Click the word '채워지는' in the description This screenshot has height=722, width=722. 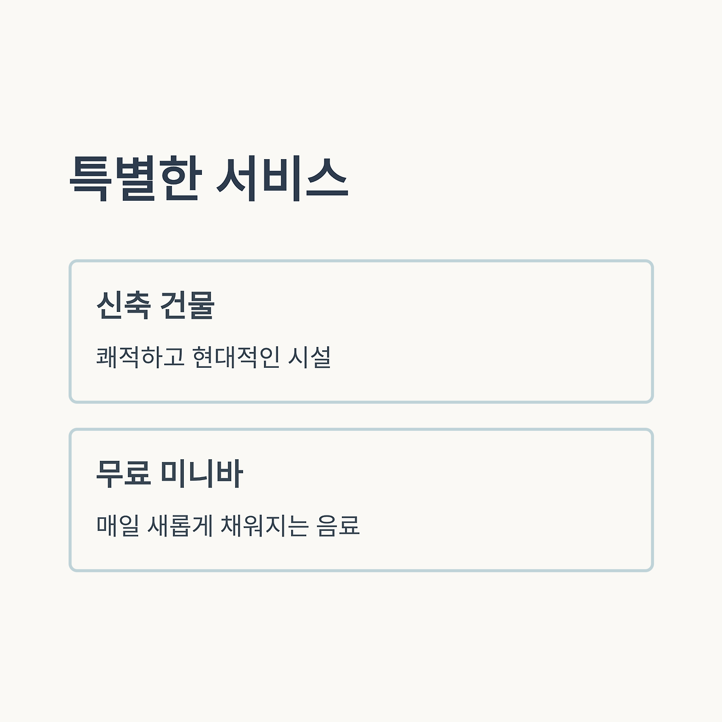click(265, 525)
